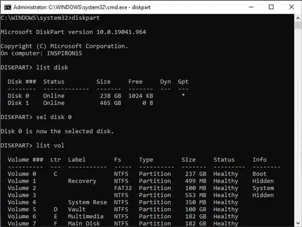Minimize the diskpart command window
This screenshot has width=302, height=227.
pyautogui.click(x=251, y=7)
